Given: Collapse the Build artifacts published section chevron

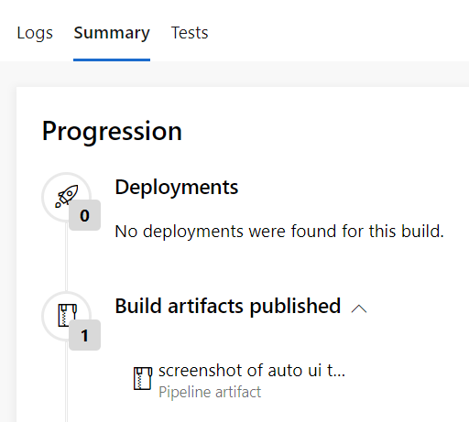Looking at the screenshot, I should click(x=359, y=308).
